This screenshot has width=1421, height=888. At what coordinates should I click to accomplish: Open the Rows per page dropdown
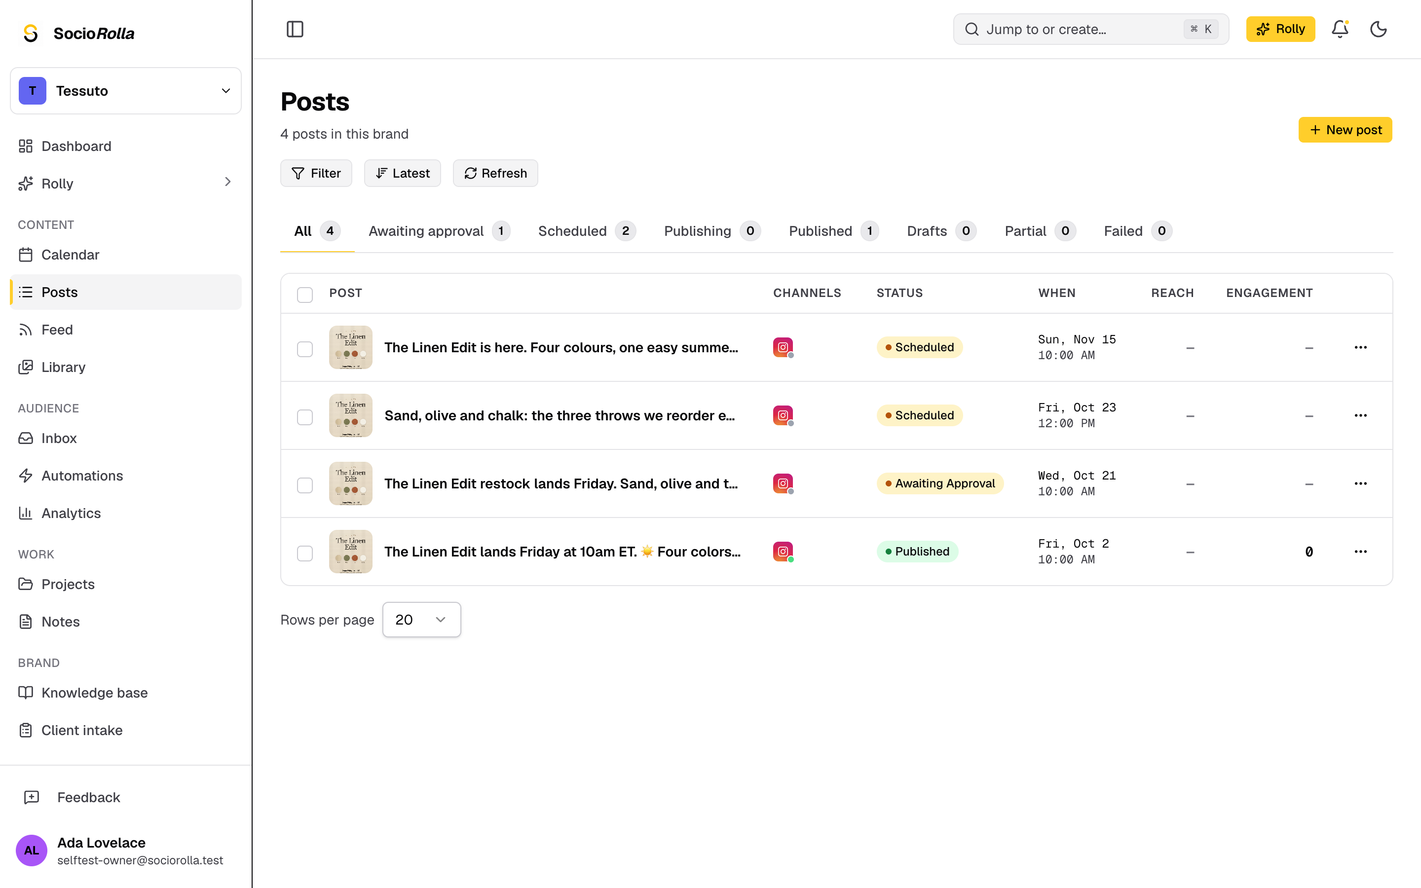click(421, 620)
